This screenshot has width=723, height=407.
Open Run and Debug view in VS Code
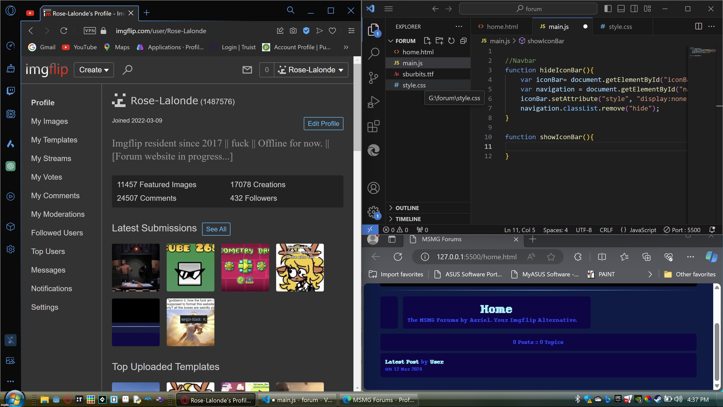pyautogui.click(x=373, y=102)
